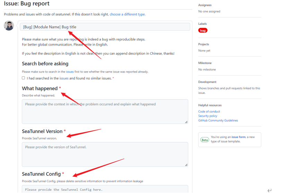
Task: Click the 'SeaTunnel Config' heading
Action: tap(41, 174)
